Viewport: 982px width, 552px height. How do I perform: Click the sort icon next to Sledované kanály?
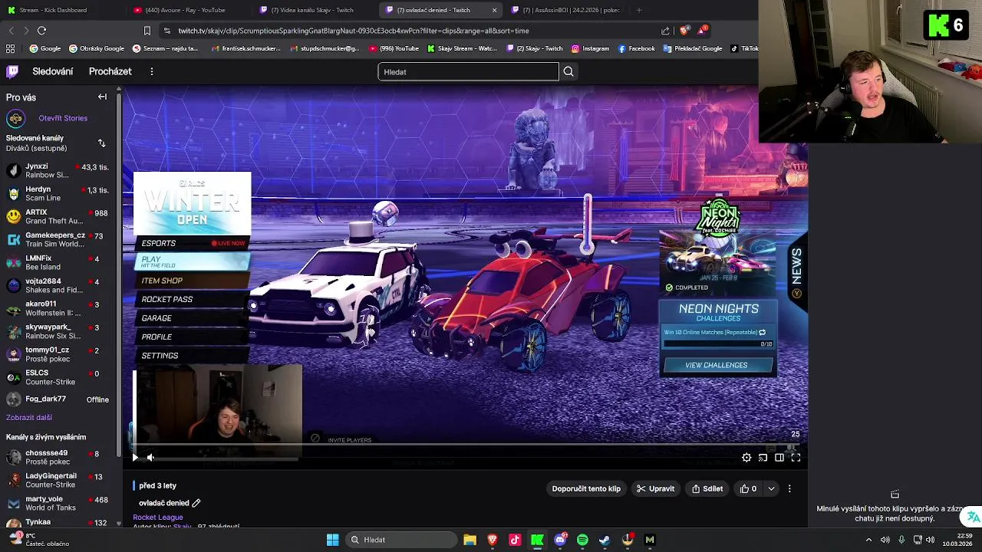(101, 143)
